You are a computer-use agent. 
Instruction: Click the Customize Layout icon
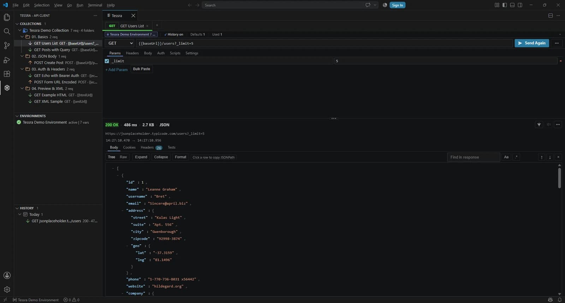coord(497,5)
